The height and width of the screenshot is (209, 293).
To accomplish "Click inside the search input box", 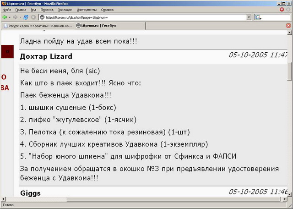I will (276, 17).
